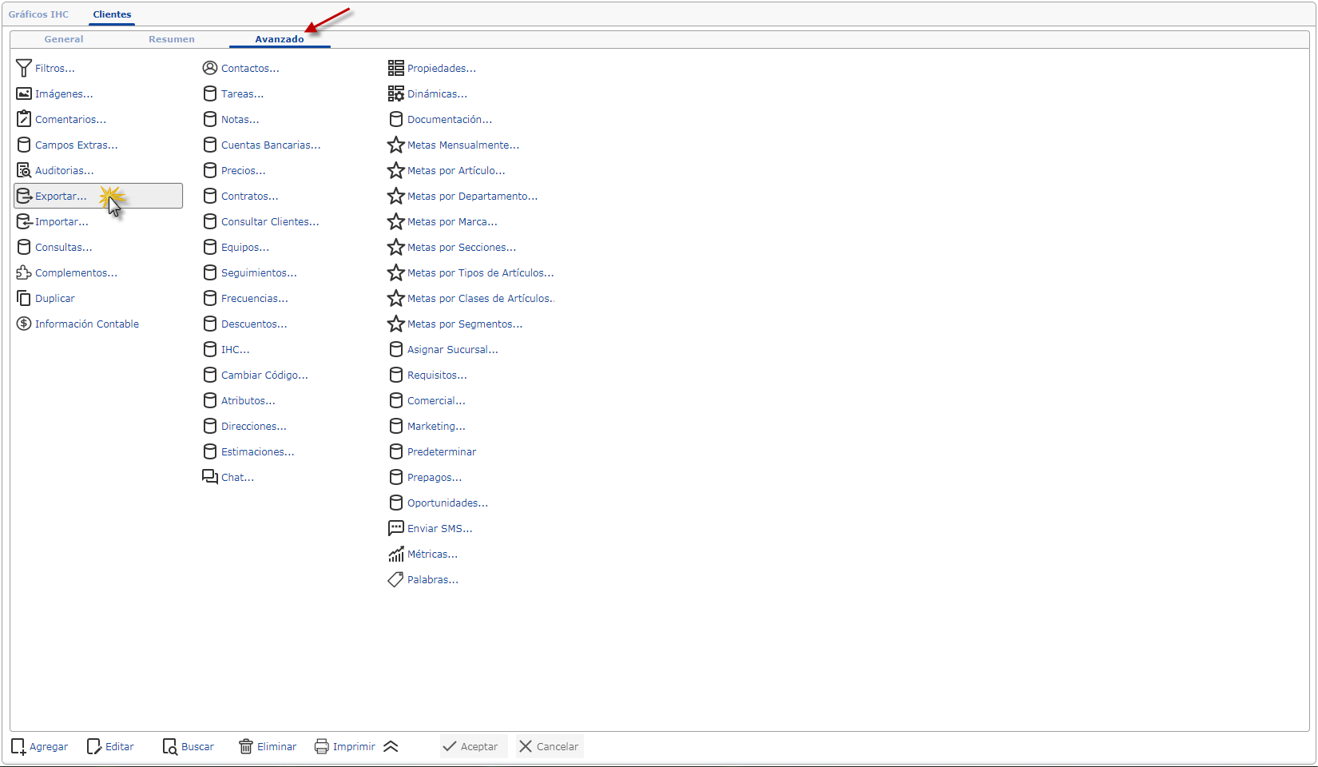Open the Exportar option
This screenshot has height=767, width=1318.
[61, 196]
